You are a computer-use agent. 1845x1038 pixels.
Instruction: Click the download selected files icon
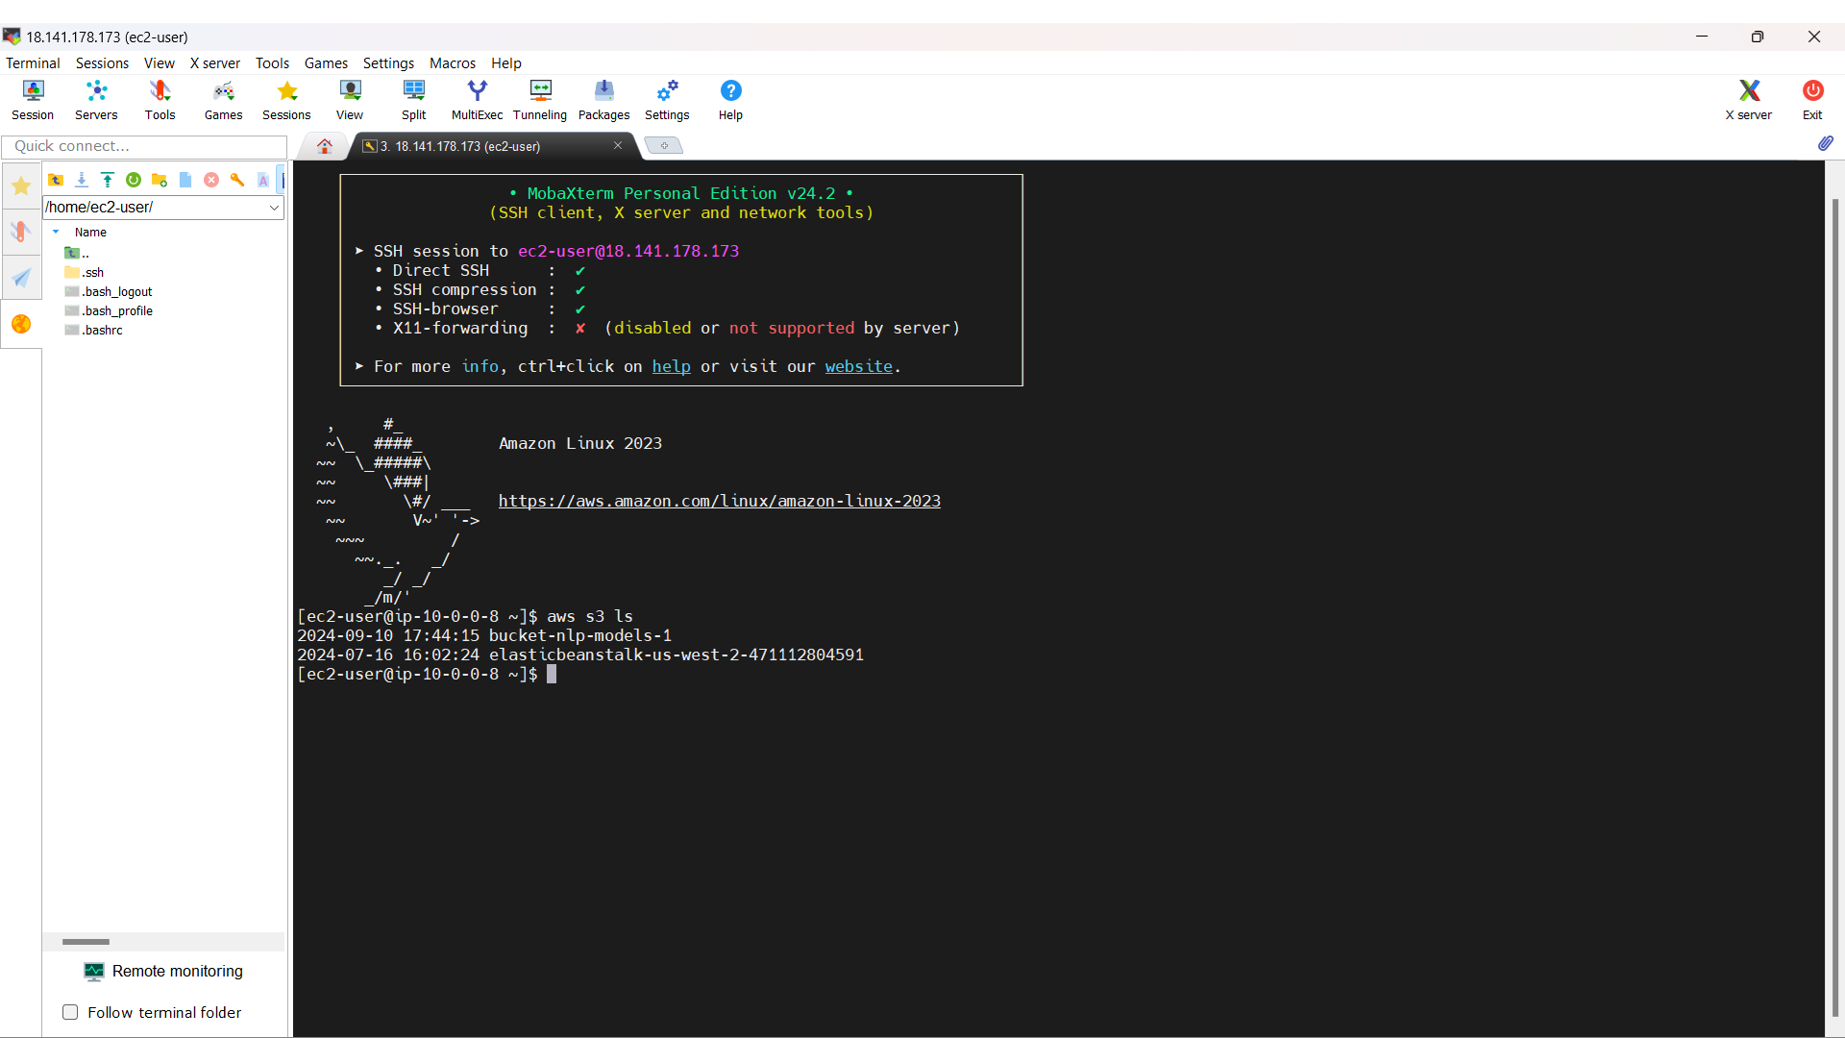coord(82,180)
